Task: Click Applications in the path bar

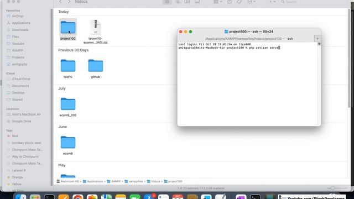Action: [x=93, y=181]
